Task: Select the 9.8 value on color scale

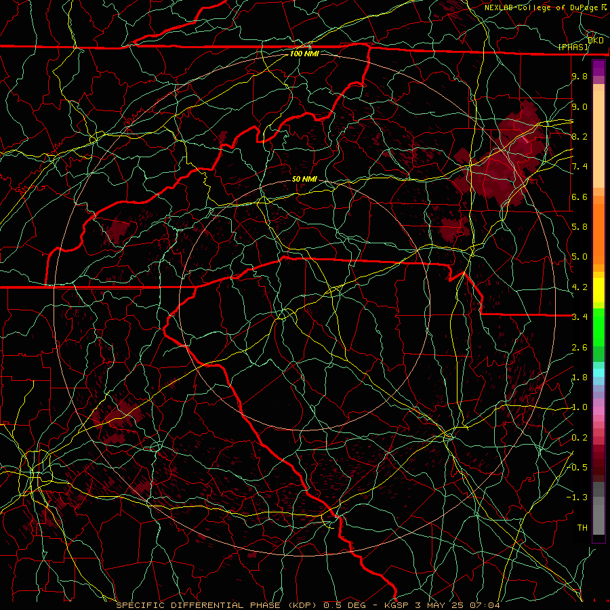Action: pyautogui.click(x=579, y=76)
